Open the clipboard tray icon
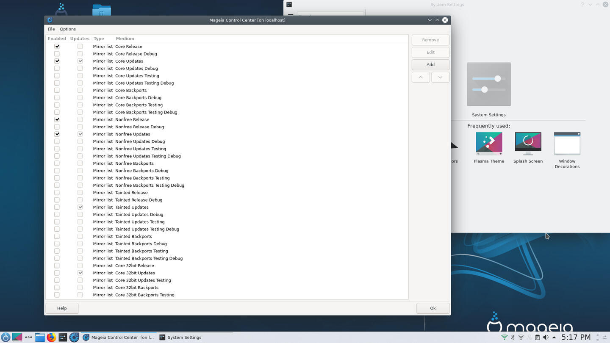Viewport: 610px width, 343px height. (537, 337)
